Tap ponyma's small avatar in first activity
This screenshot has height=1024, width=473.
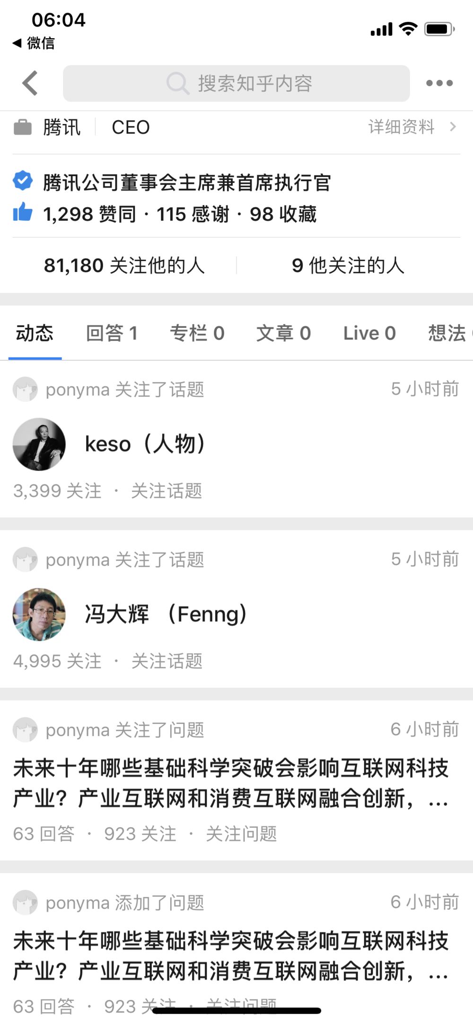[25, 389]
